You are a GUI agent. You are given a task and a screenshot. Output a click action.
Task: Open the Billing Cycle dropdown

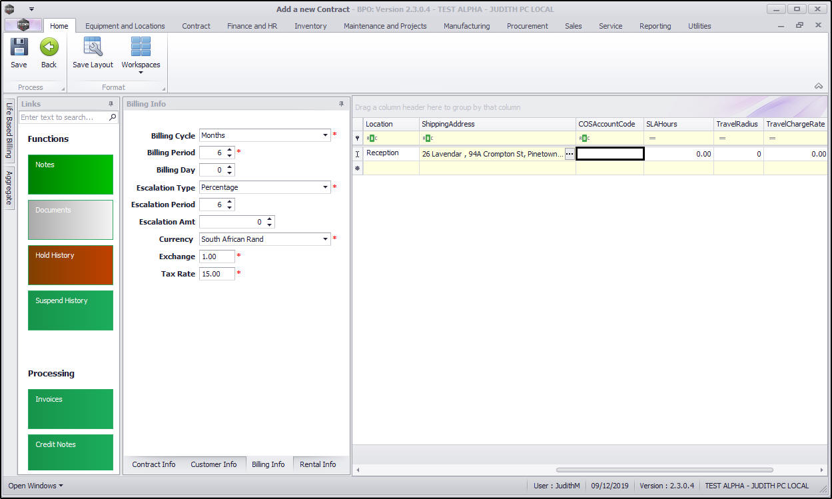(326, 135)
